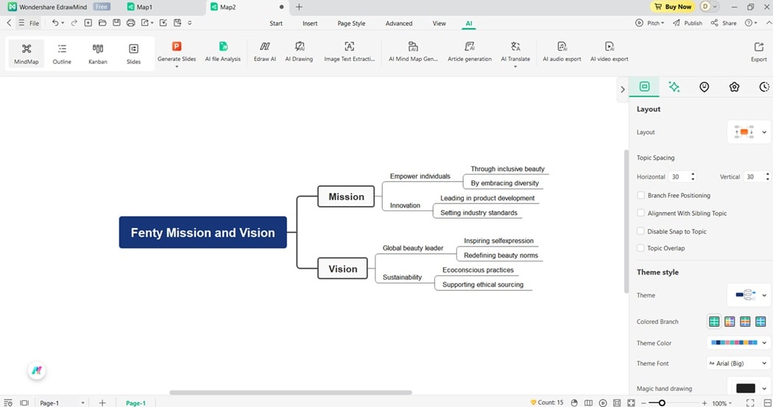Click the Pitch button

pyautogui.click(x=650, y=23)
